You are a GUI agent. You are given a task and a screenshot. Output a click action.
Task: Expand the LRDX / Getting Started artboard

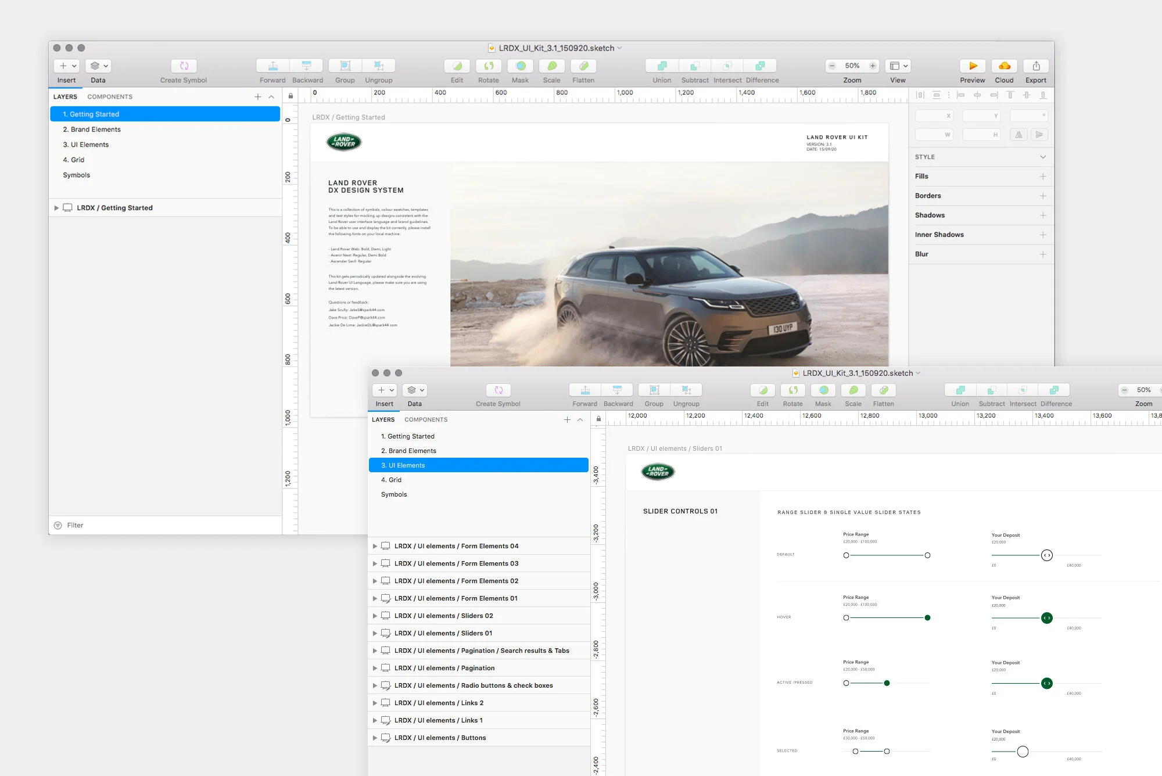(56, 208)
